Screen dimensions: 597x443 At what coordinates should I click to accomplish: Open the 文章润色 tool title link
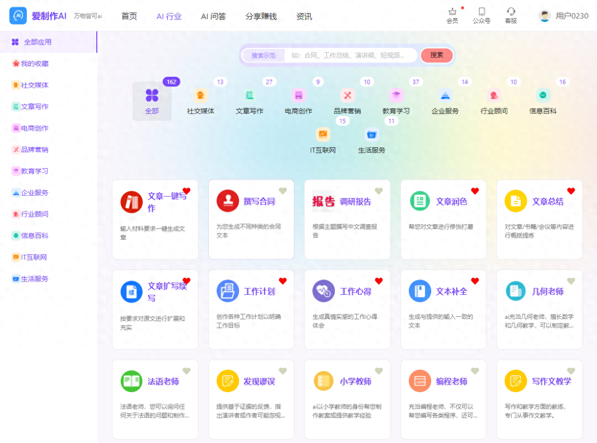[x=451, y=201]
